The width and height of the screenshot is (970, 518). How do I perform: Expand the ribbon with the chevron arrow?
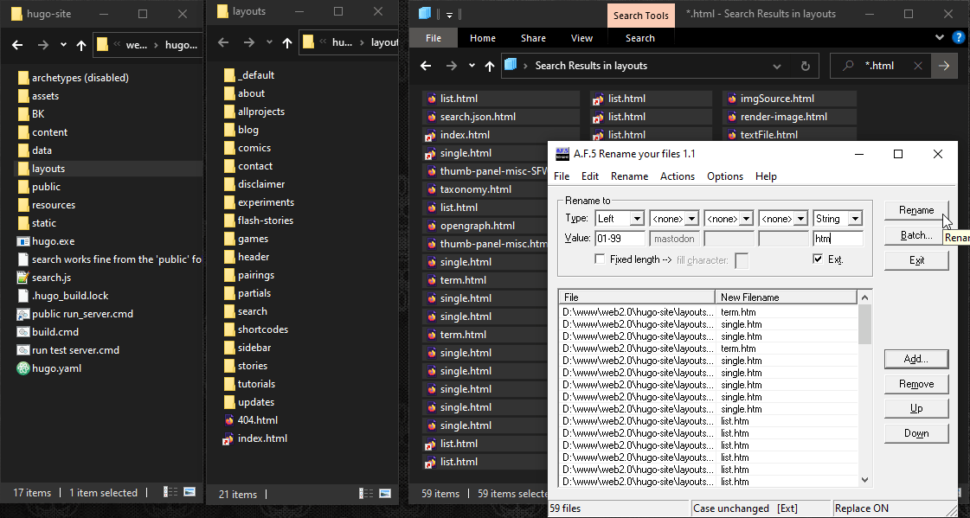tap(941, 38)
